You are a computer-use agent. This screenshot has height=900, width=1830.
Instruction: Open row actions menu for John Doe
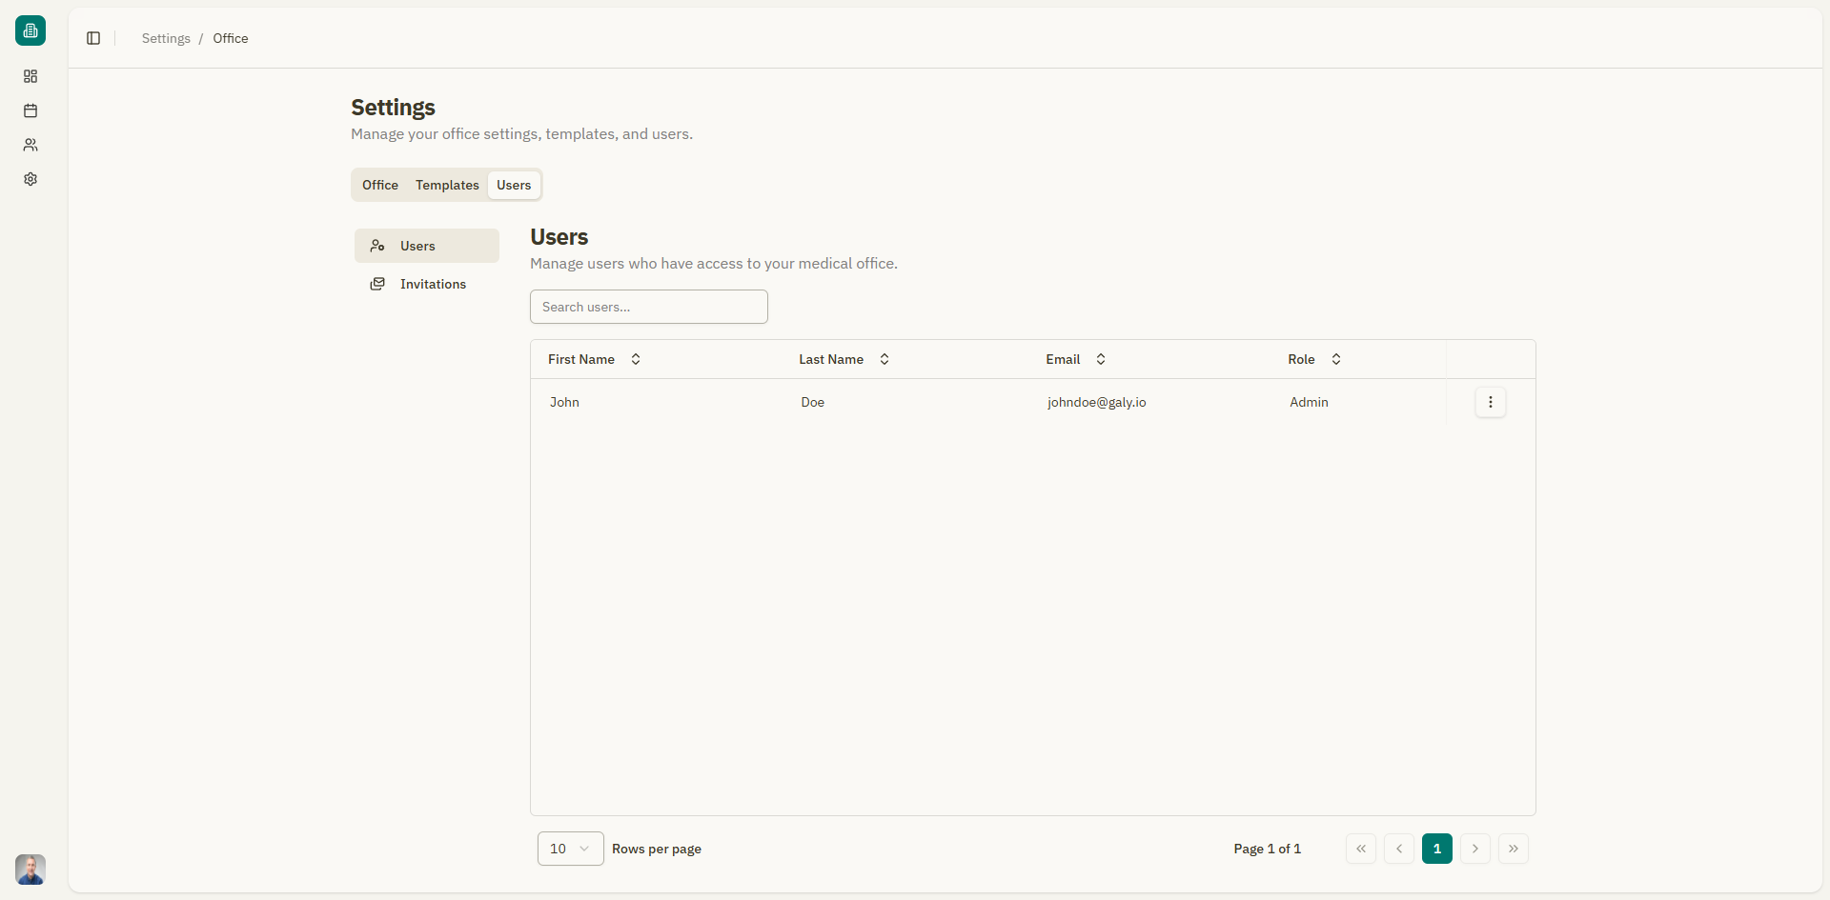pyautogui.click(x=1491, y=402)
